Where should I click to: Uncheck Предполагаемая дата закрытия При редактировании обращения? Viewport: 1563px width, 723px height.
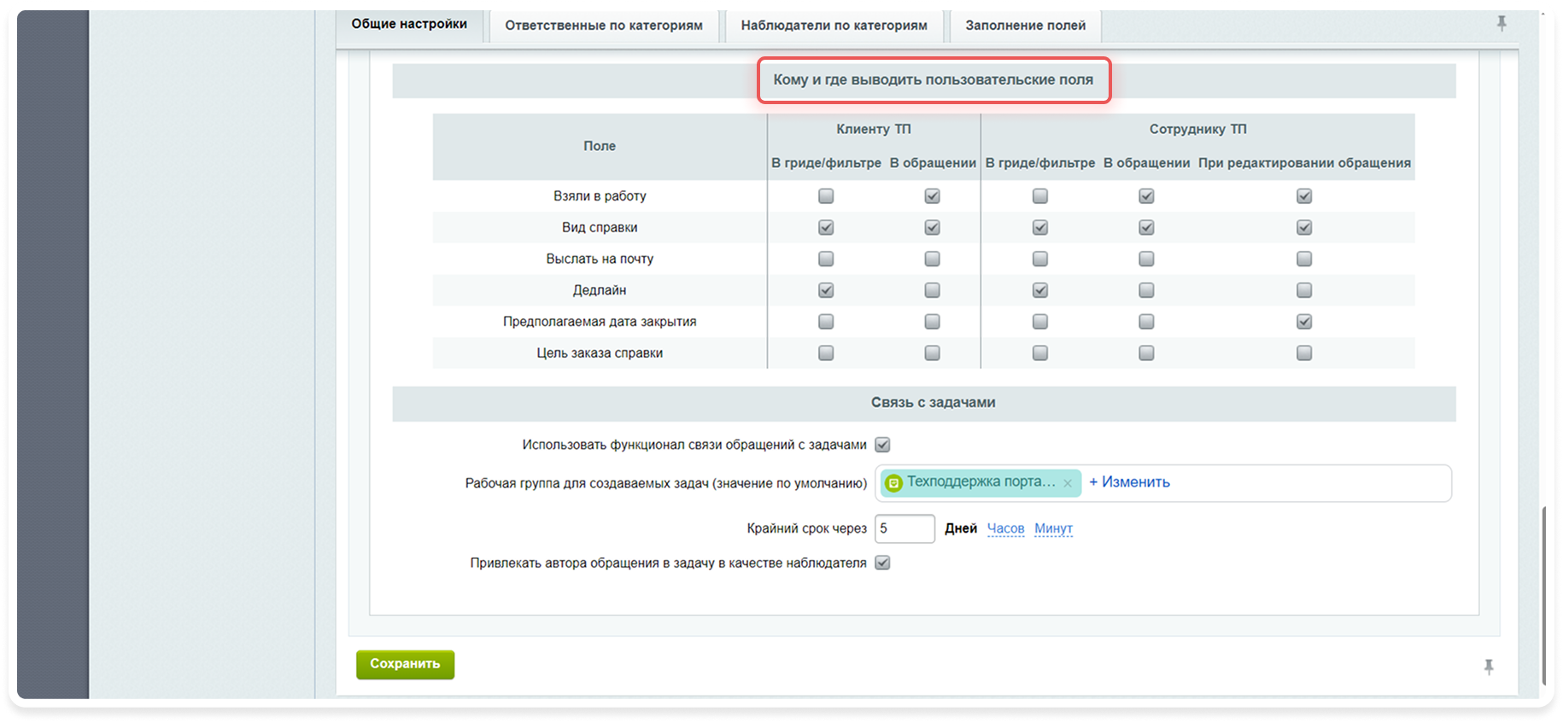(x=1304, y=322)
